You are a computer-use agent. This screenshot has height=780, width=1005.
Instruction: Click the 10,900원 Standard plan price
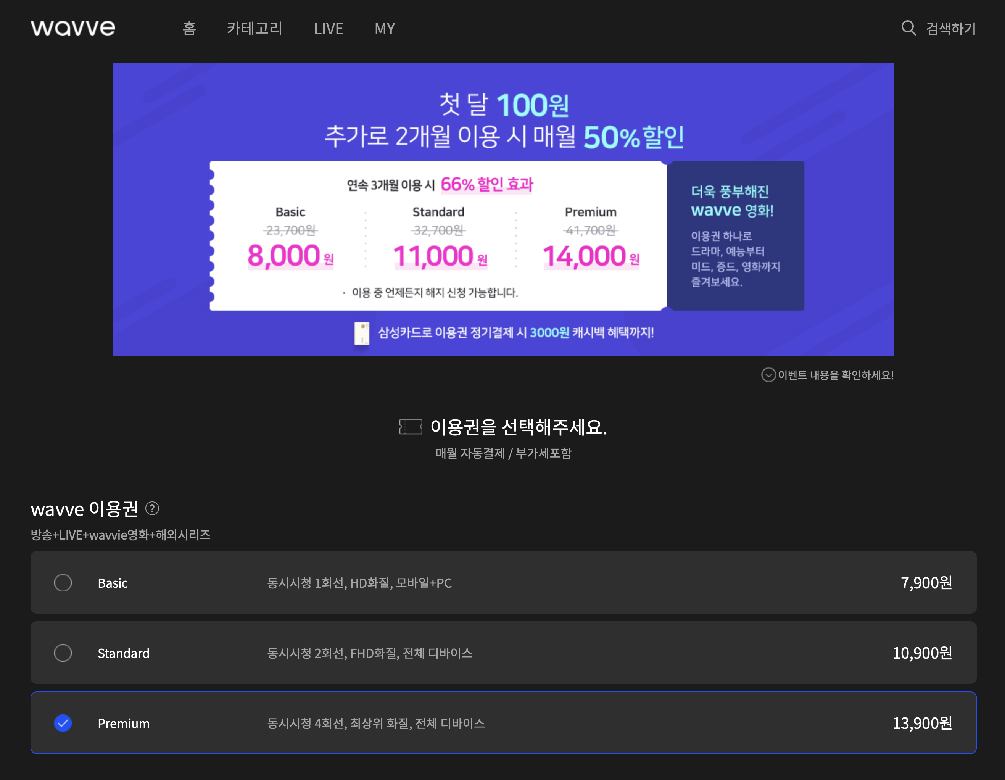coord(922,653)
